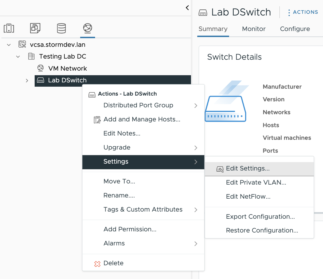Open the ACTIONS dropdown for Lab DSwitch
The height and width of the screenshot is (279, 323).
pos(303,12)
